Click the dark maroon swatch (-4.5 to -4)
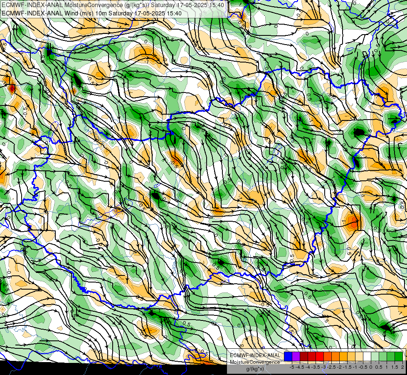Screen dimensions: 407x375 [304, 356]
